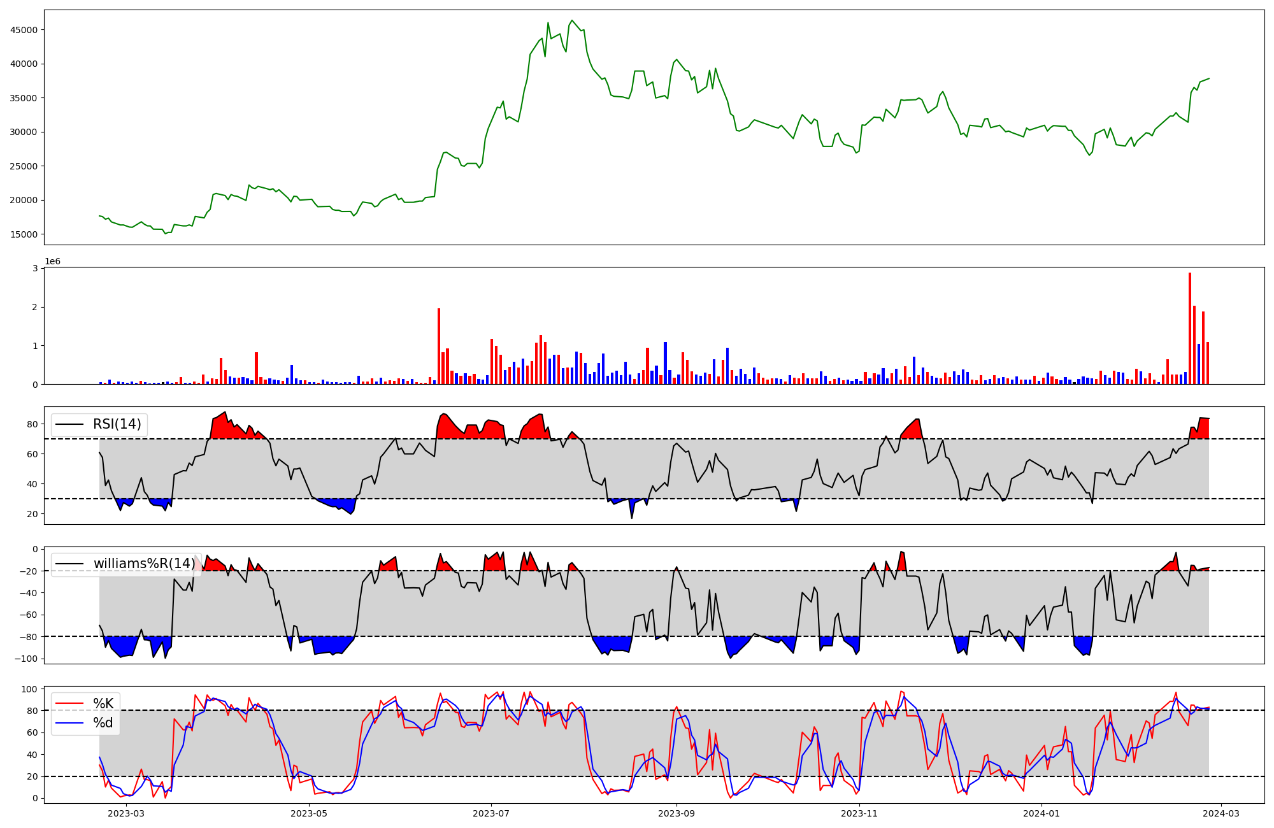Click the red %K legend line sample
Screen dimensions: 1274x828
pos(70,704)
